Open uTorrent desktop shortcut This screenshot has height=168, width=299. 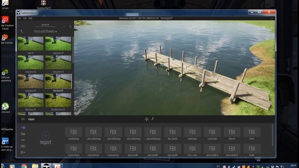point(6,108)
